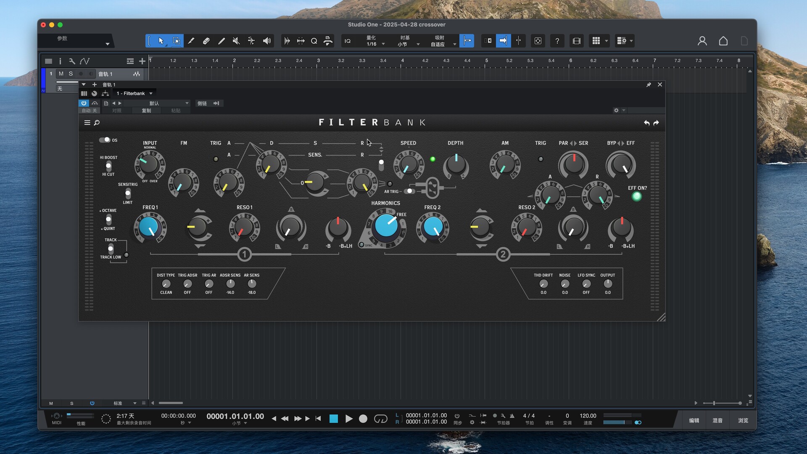
Task: Switch to the 混音 Mix view
Action: pos(717,420)
